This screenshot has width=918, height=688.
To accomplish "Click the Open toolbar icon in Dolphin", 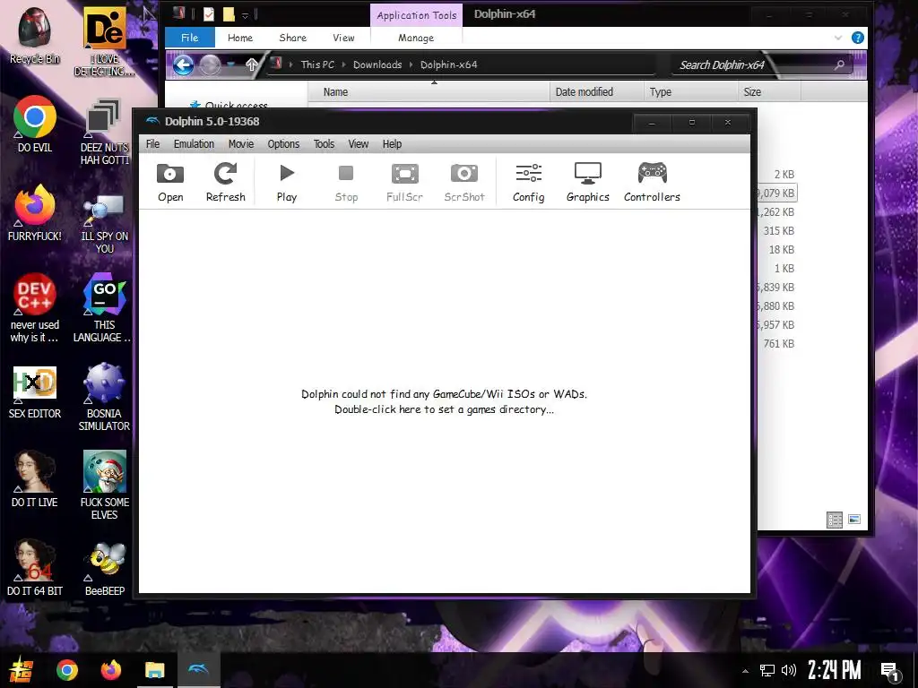I will [170, 183].
